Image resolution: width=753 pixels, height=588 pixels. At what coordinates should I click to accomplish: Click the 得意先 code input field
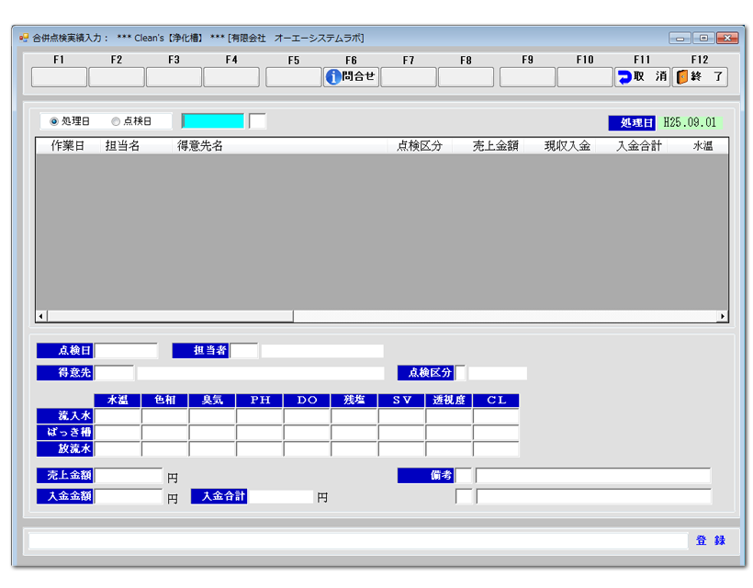[x=115, y=373]
